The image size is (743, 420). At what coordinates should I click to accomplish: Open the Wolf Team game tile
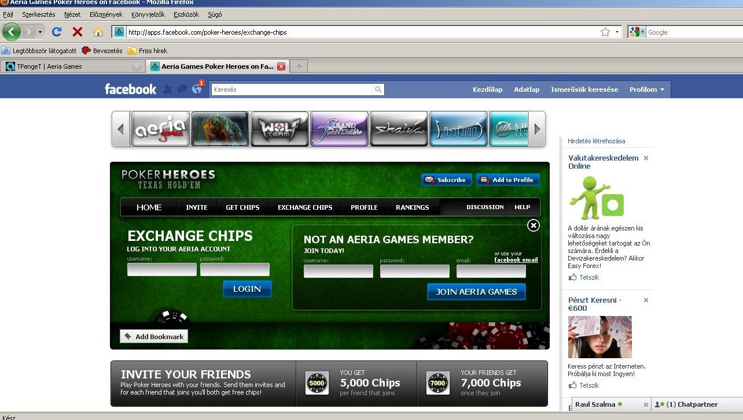279,129
